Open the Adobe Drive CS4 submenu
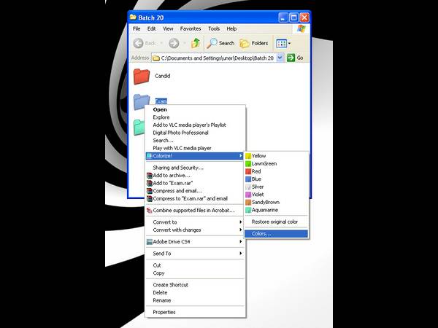This screenshot has height=328, width=438. coord(172,241)
